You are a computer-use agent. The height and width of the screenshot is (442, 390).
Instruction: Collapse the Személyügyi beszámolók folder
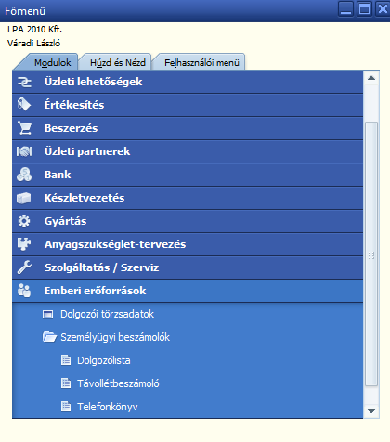tap(115, 337)
